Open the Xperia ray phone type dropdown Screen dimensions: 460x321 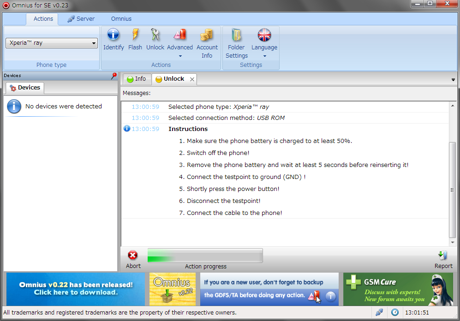click(x=52, y=43)
